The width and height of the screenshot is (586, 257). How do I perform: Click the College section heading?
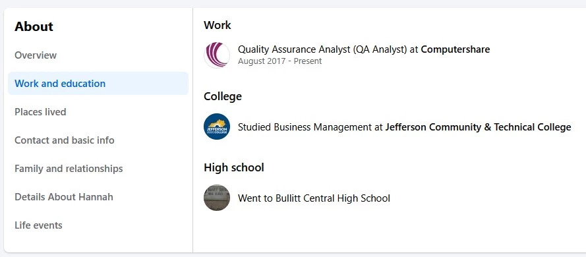[x=223, y=96]
